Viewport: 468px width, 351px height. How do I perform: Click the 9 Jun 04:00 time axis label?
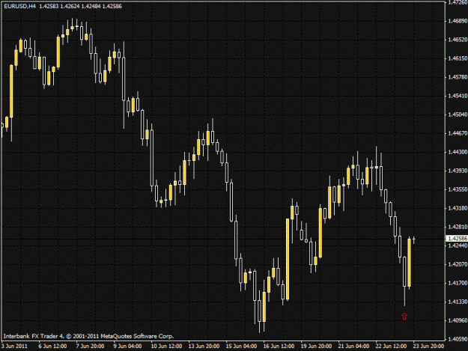click(x=127, y=347)
